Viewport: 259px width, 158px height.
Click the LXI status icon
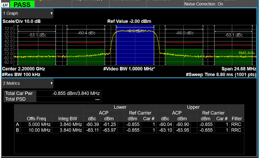(5, 4)
